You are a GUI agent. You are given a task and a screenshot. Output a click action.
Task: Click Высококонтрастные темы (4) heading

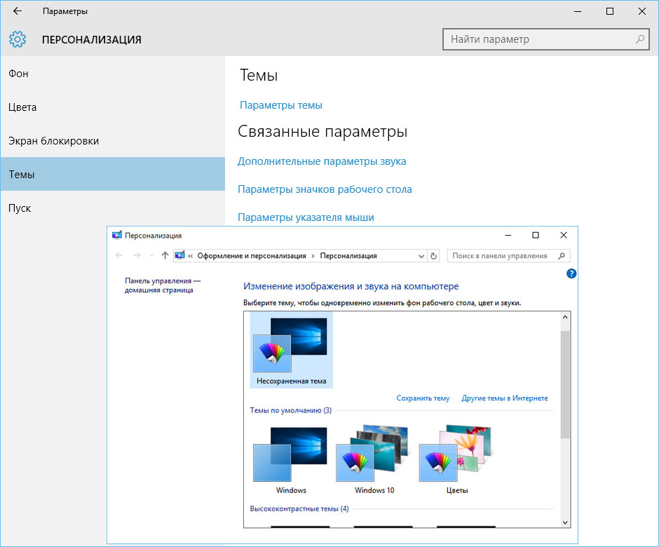(299, 508)
